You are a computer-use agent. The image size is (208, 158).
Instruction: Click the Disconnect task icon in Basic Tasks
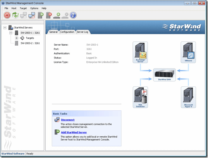pyautogui.click(x=57, y=120)
